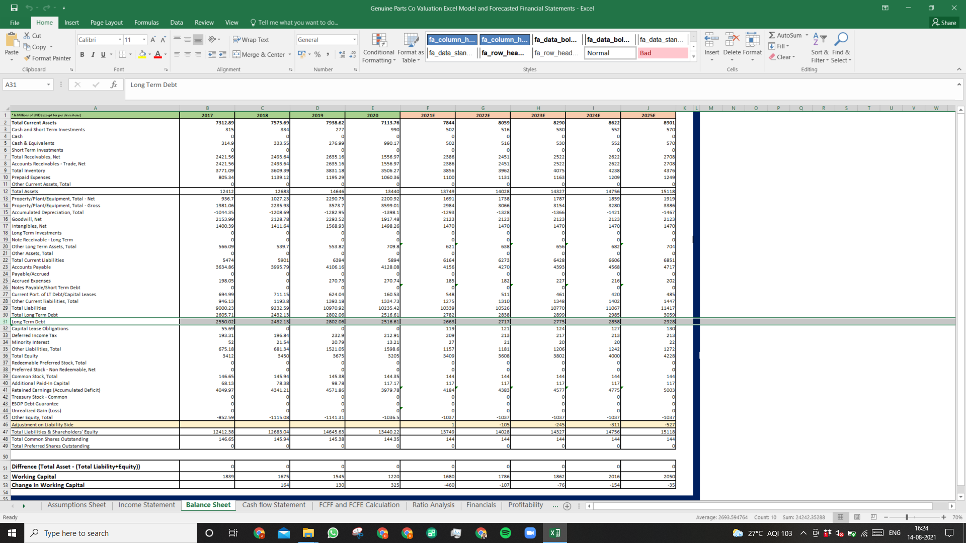Open Conditional Formatting menu
The image size is (966, 543).
pyautogui.click(x=379, y=48)
